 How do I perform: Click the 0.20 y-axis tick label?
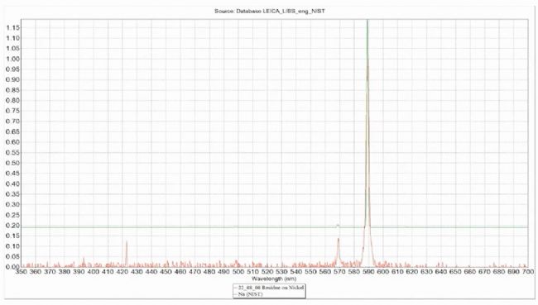pos(13,225)
